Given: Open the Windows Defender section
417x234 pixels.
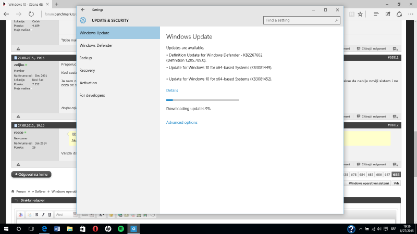Looking at the screenshot, I should point(118,45).
